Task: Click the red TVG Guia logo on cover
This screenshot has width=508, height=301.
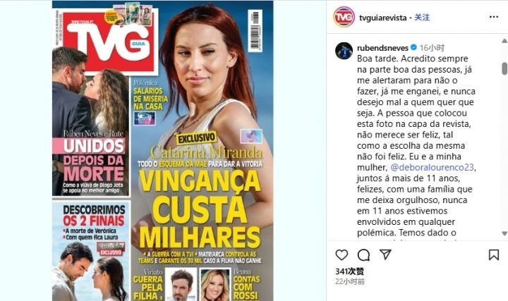Action: (109, 42)
